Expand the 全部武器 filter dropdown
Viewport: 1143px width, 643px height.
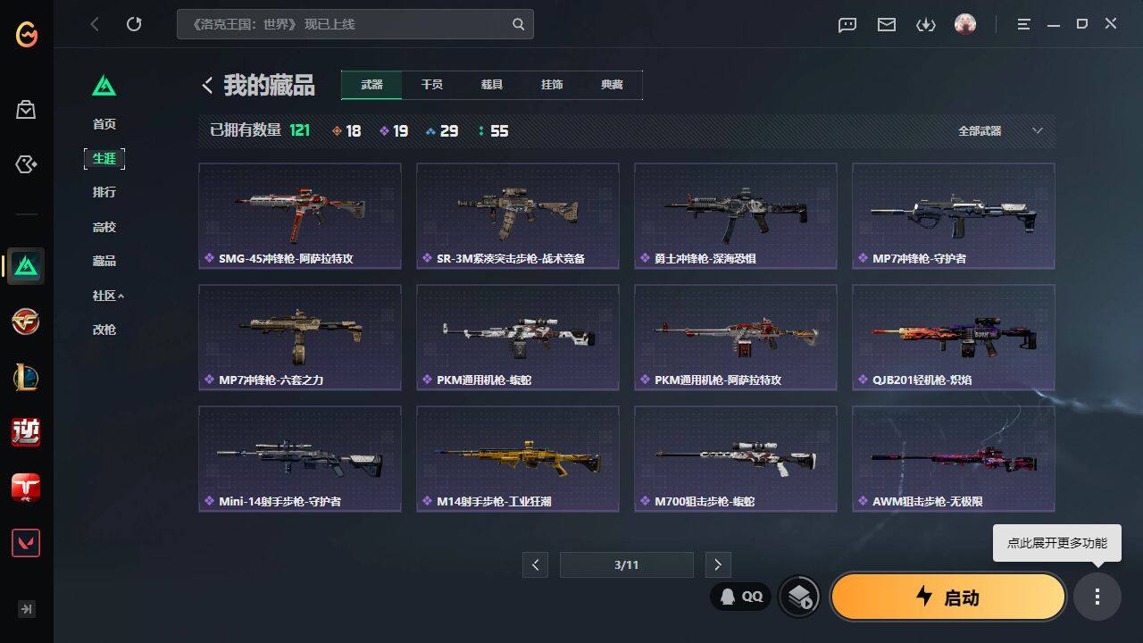click(1000, 130)
